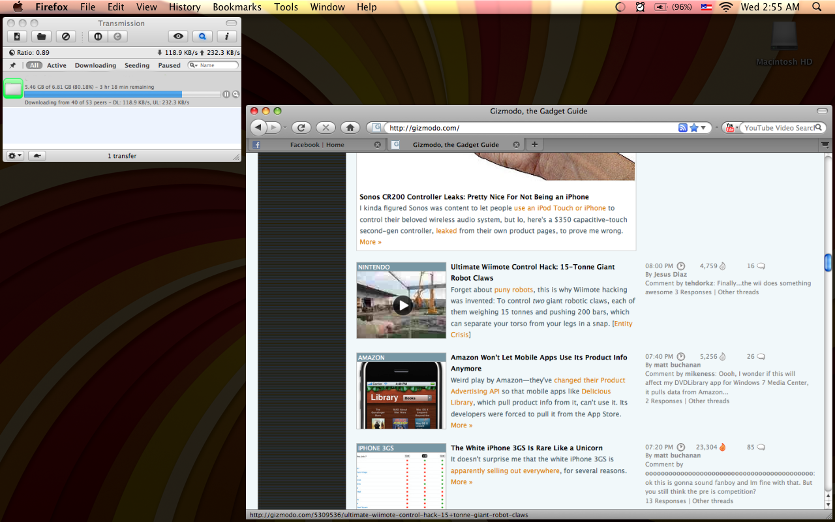Click the torrent folder icon in list
The height and width of the screenshot is (522, 835).
(x=13, y=88)
